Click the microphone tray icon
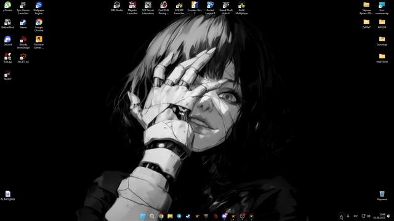The image size is (394, 221). click(348, 216)
